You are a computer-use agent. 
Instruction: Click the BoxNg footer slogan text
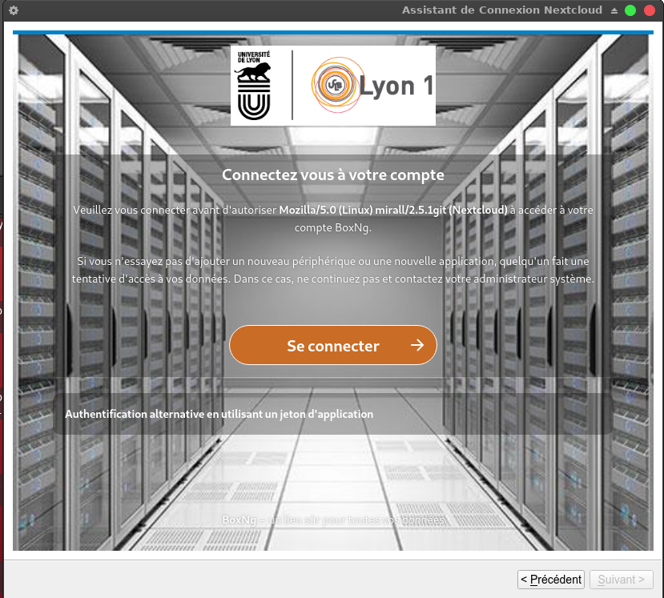click(332, 520)
